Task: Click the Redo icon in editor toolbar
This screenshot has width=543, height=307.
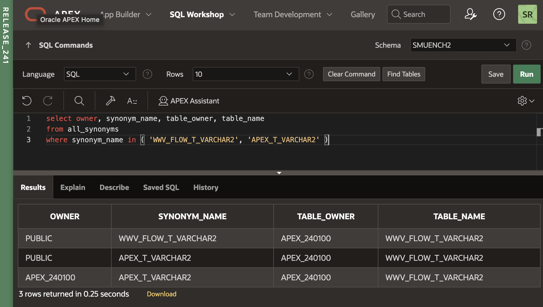Action: pos(48,101)
